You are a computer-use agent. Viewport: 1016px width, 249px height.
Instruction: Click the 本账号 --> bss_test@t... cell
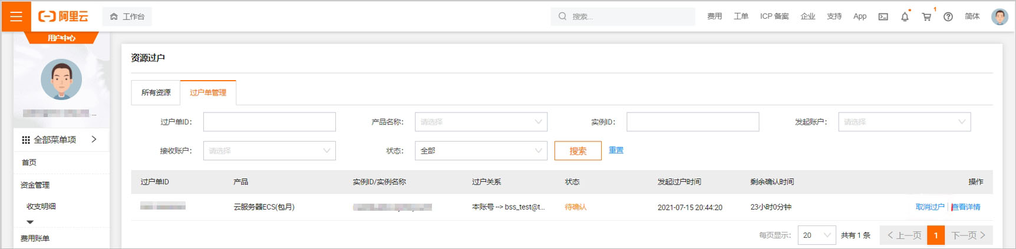pyautogui.click(x=509, y=207)
